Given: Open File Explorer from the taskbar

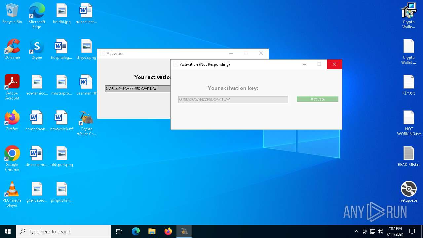Looking at the screenshot, I should pos(152,231).
